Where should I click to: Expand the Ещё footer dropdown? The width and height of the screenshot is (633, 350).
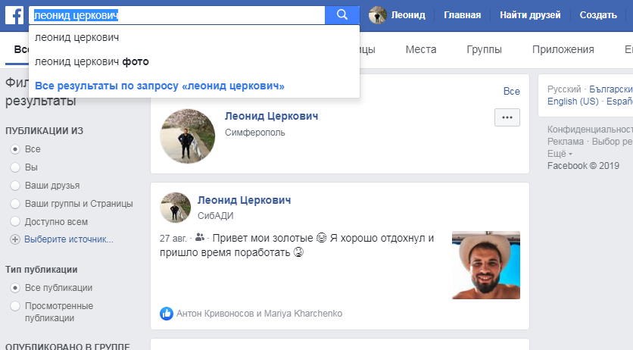pyautogui.click(x=560, y=154)
